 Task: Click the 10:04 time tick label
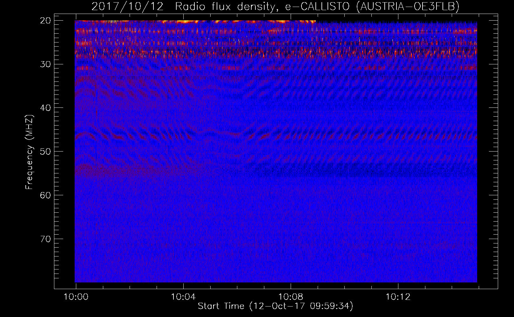coord(183,297)
